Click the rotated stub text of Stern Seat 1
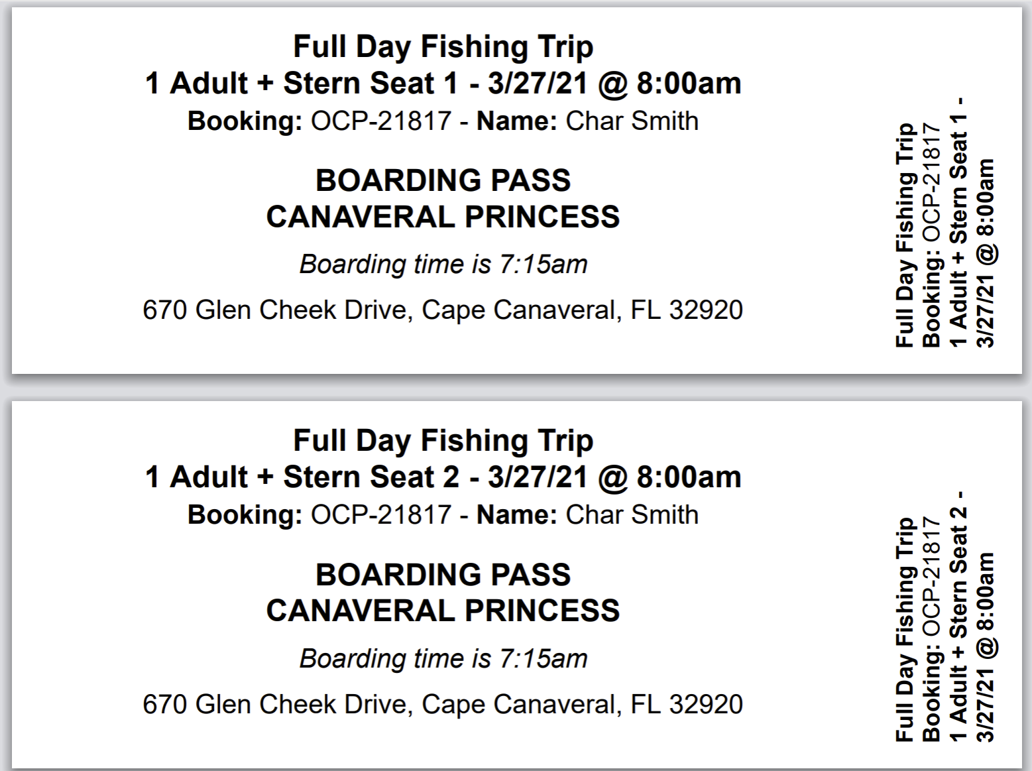This screenshot has height=771, width=1032. (x=958, y=222)
